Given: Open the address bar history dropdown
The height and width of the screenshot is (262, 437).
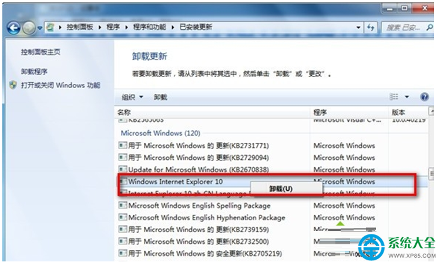Looking at the screenshot, I should tap(358, 27).
